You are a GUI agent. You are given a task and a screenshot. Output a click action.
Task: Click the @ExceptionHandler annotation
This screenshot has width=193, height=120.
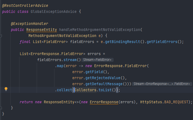tap(29, 24)
